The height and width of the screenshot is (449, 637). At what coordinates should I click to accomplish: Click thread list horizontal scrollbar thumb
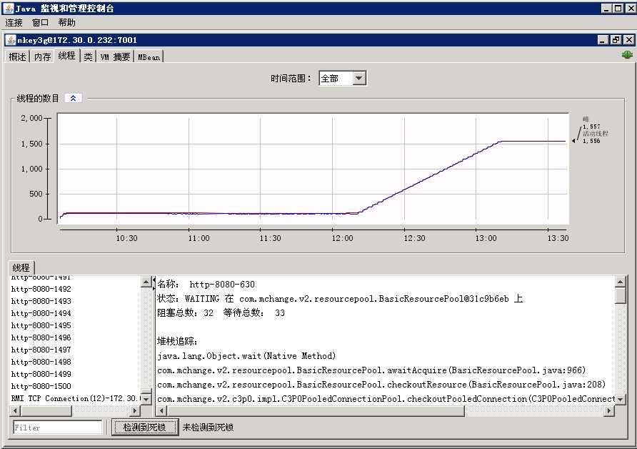(x=46, y=411)
